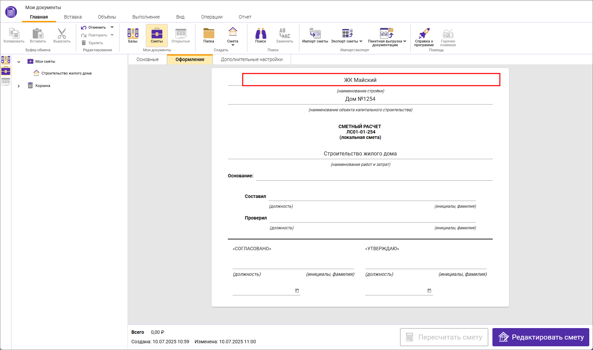Click the Редактировать смету button
This screenshot has width=593, height=350.
point(540,337)
